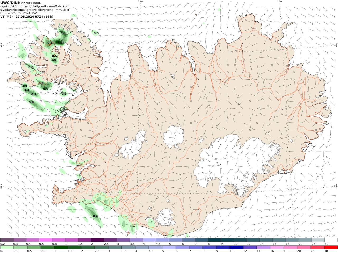Click the light purple swatch labeled 14 in bottom row
The image size is (338, 253).
pyautogui.click(x=263, y=247)
